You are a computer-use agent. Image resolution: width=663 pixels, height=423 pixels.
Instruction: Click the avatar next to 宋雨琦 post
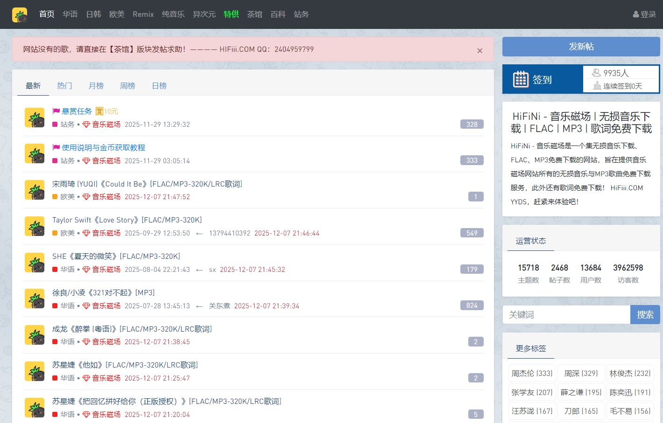34,190
